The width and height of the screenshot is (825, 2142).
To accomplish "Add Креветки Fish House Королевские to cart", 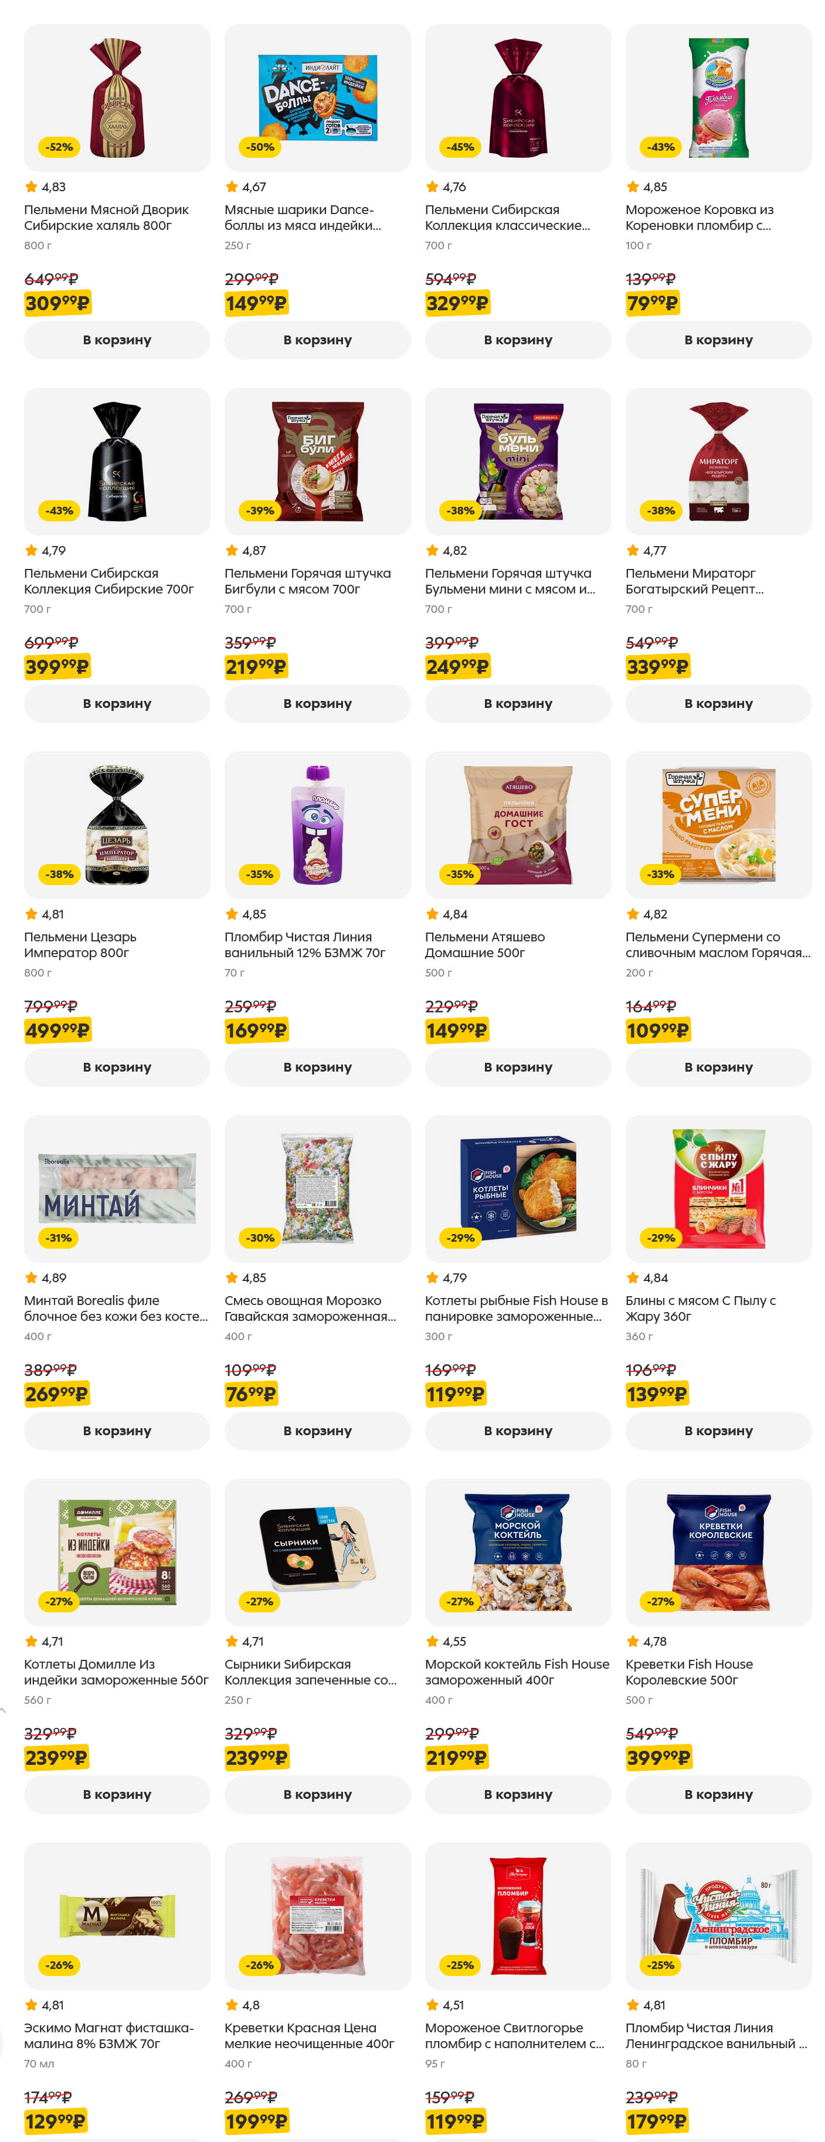I will point(718,1794).
